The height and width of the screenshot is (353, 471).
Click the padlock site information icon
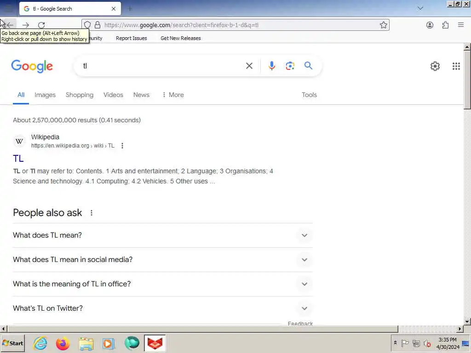coord(98,25)
